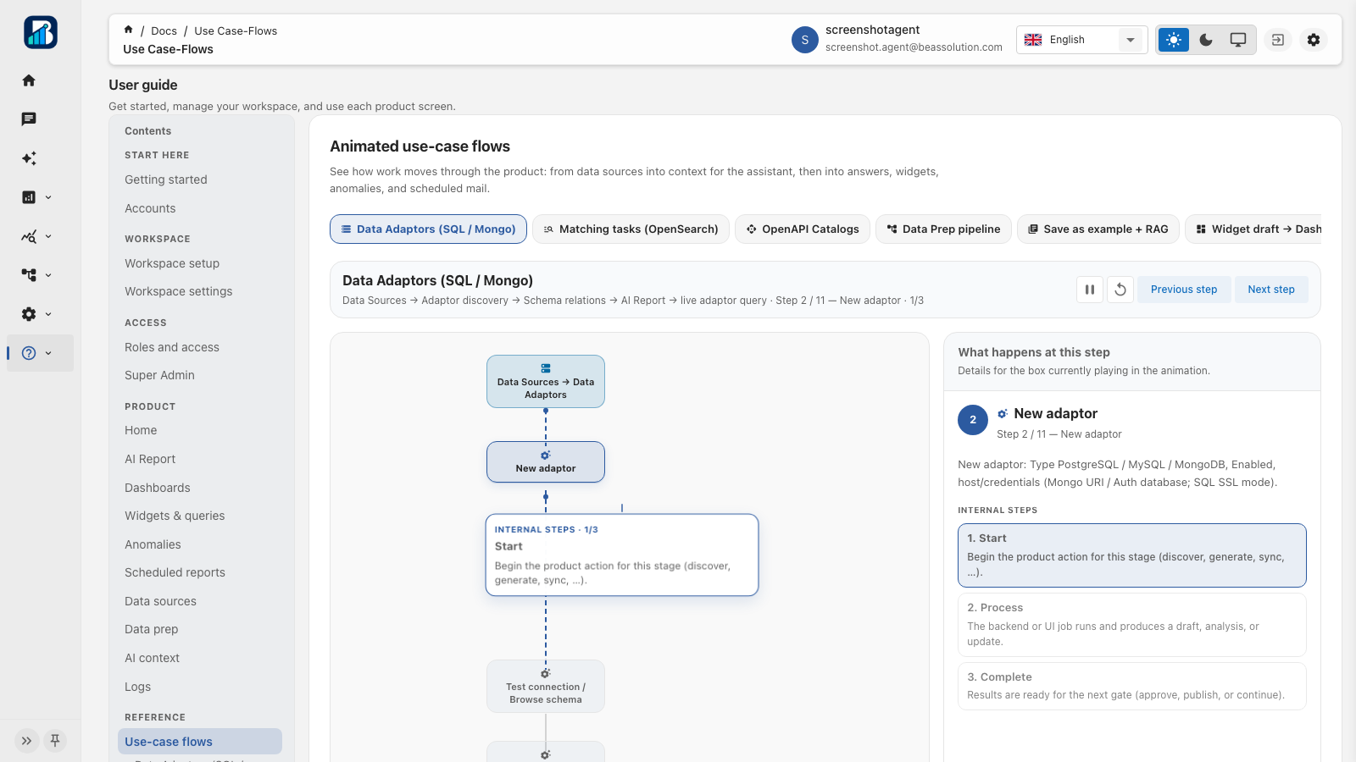The height and width of the screenshot is (762, 1356).
Task: Click the Previous step button
Action: click(1184, 290)
